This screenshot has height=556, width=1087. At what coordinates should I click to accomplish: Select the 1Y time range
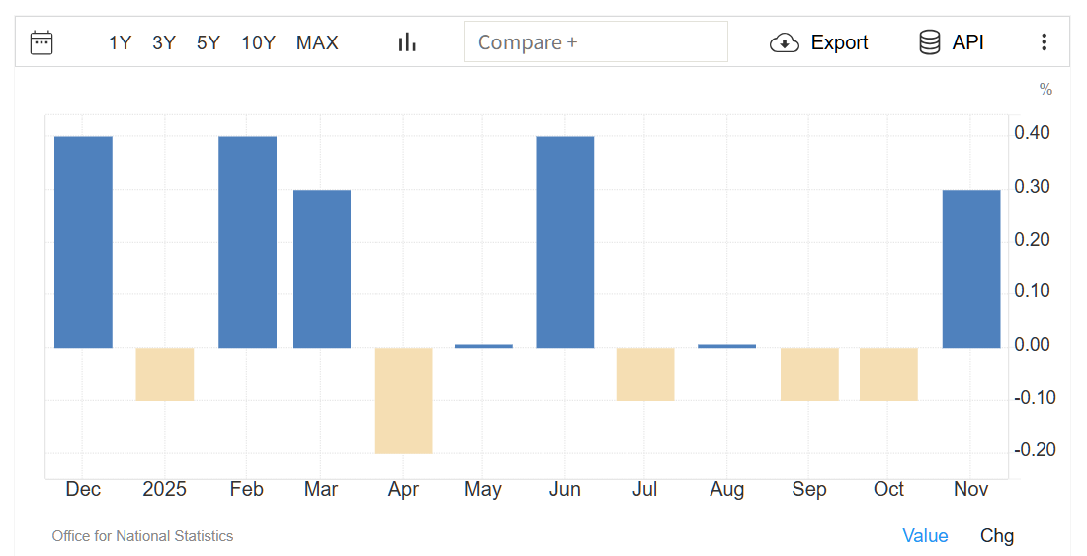click(120, 42)
